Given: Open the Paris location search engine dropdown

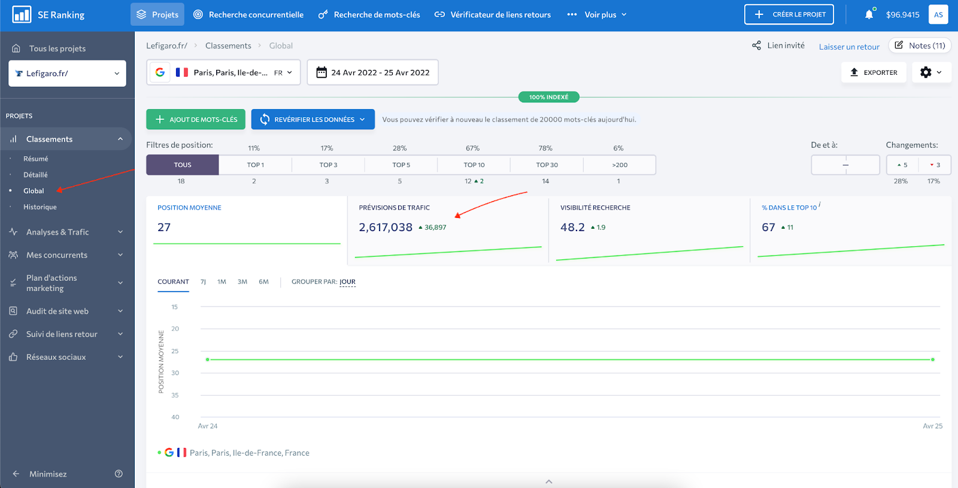Looking at the screenshot, I should tap(224, 72).
